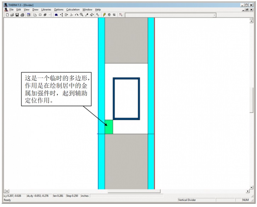Click the left arrow of horizontal scrollbar
257x207 pixels.
click(6, 191)
